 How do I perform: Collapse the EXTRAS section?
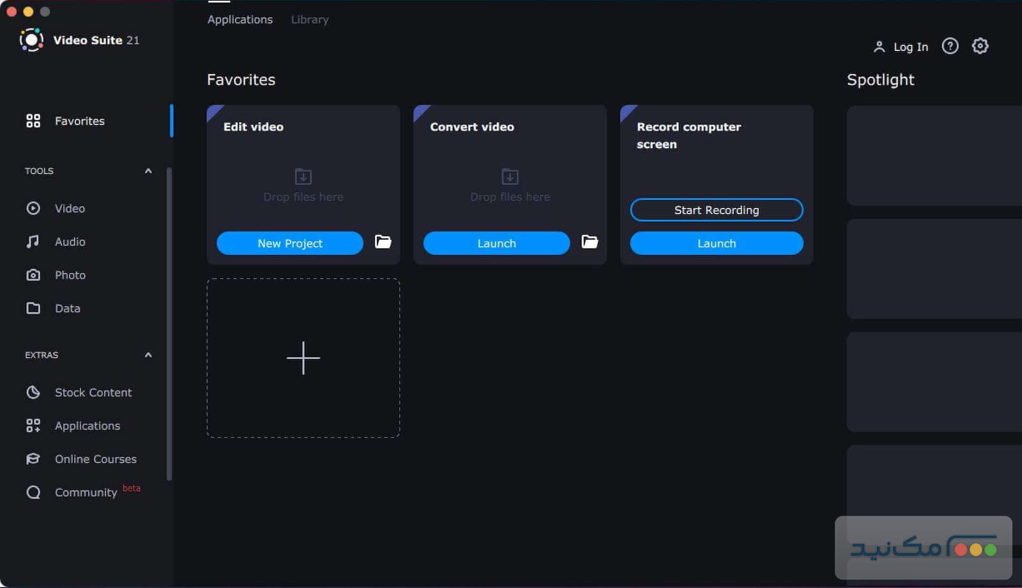coord(148,355)
